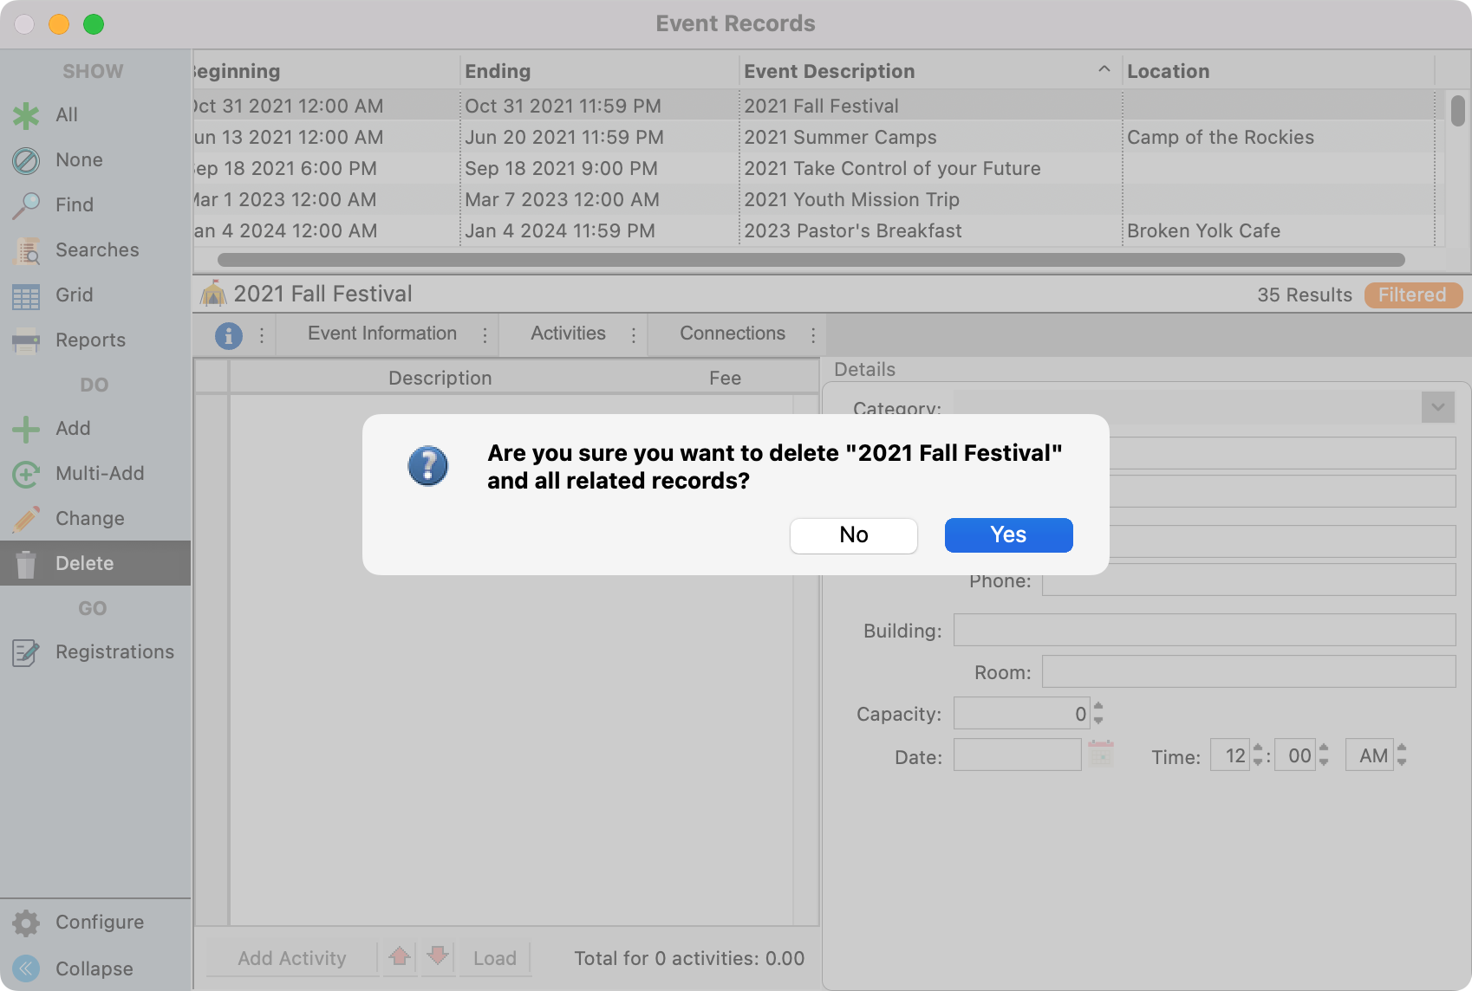Open Reports printer icon
Viewport: 1472px width, 991px height.
click(x=26, y=340)
